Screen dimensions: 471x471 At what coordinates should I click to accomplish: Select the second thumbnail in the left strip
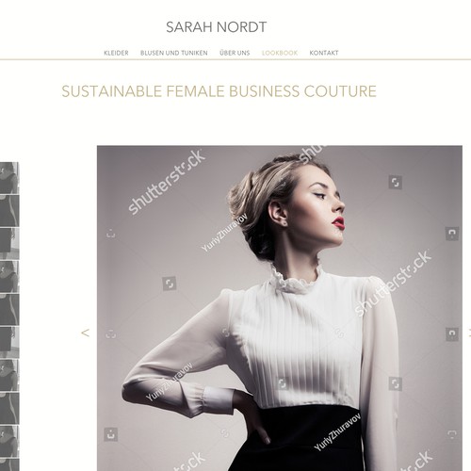(x=9, y=211)
